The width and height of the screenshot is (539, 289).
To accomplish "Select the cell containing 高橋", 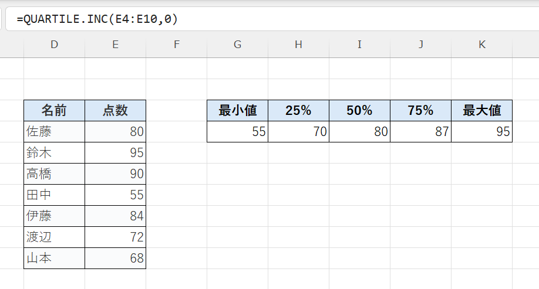I will (x=55, y=174).
